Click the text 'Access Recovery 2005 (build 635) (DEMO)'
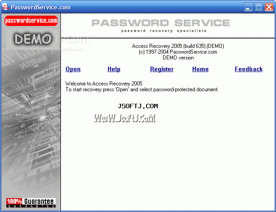This screenshot has height=212, width=276. 178,46
